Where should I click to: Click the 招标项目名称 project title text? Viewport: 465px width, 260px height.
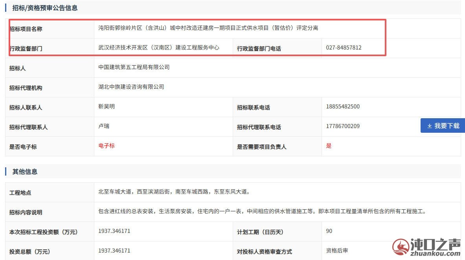[x=208, y=28]
